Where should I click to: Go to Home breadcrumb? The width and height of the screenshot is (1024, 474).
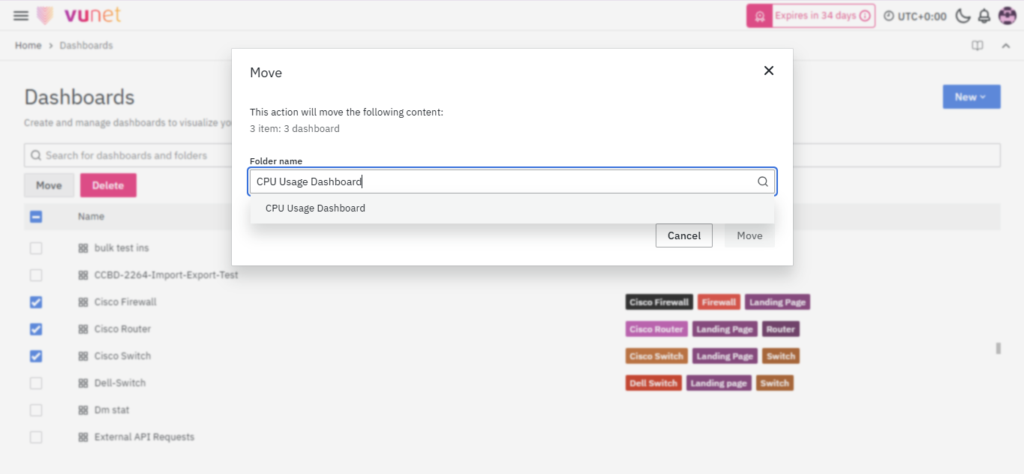pos(29,46)
